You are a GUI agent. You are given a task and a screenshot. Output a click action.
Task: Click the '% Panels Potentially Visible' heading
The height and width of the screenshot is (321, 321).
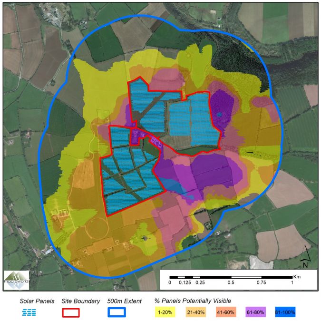193,301
